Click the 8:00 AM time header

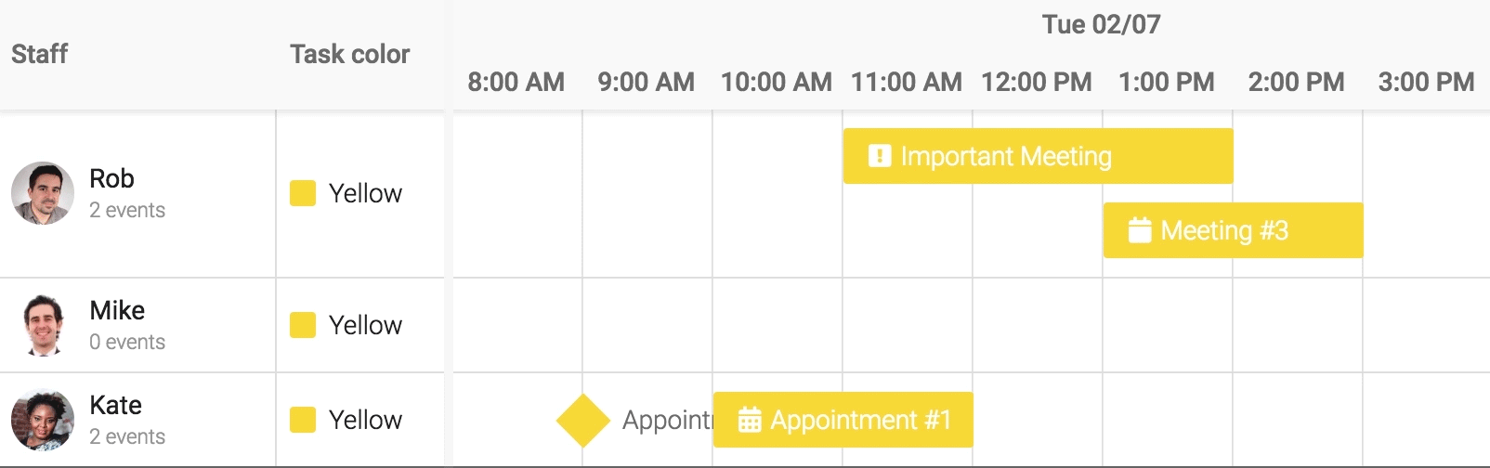(516, 82)
